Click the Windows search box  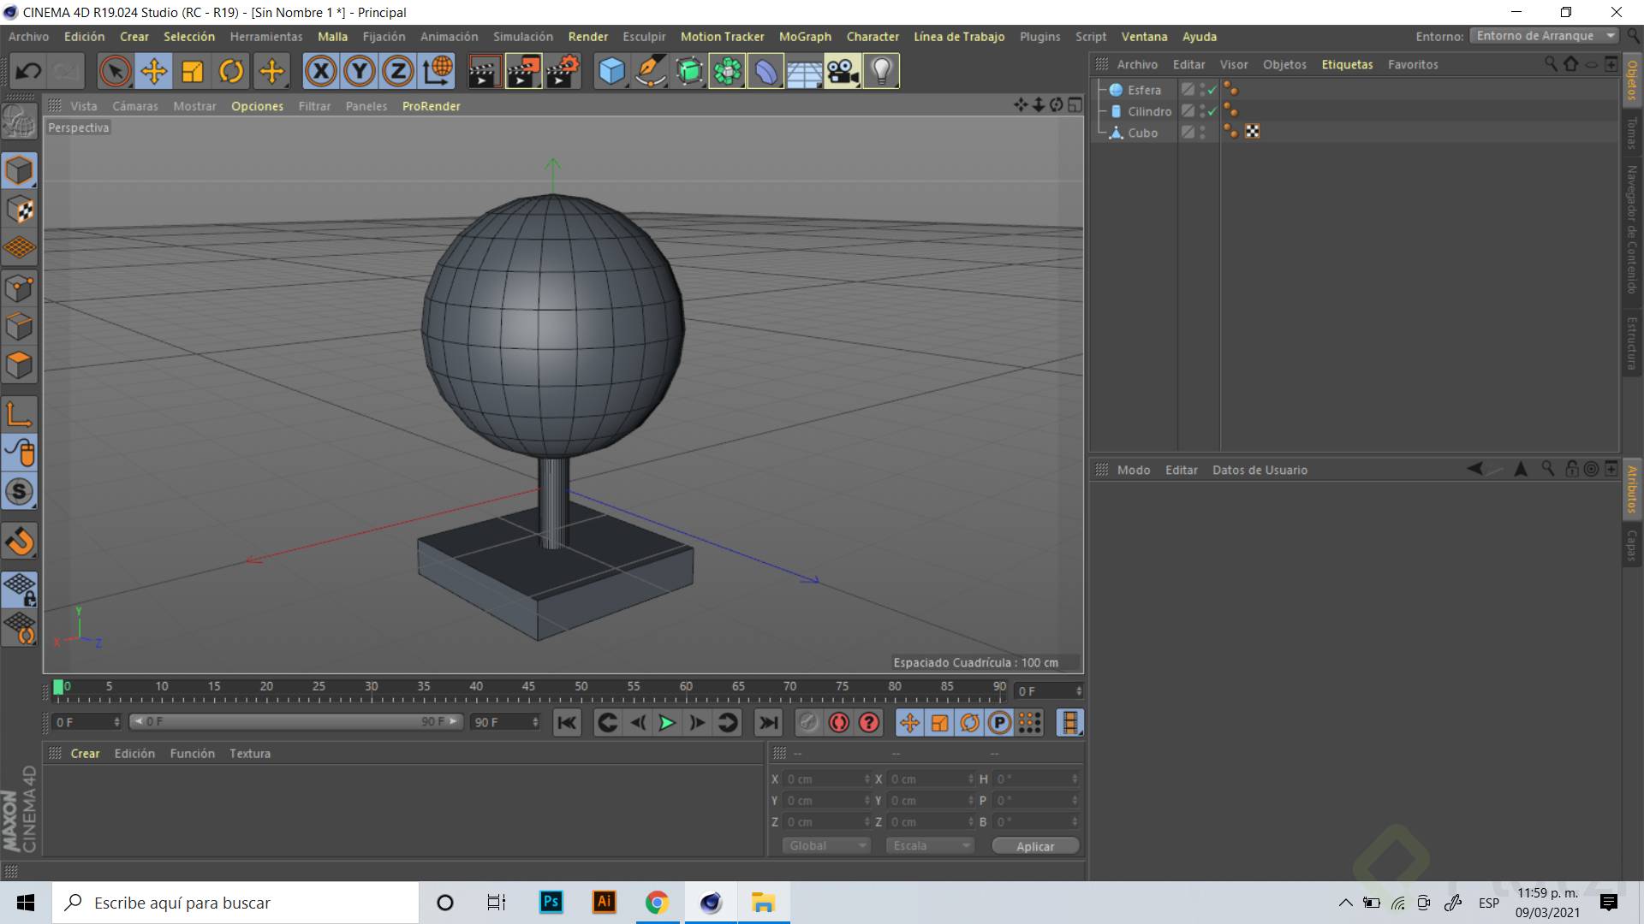[235, 903]
